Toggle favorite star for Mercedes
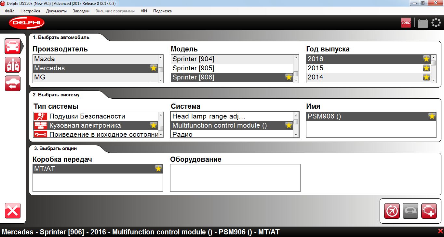 (x=154, y=68)
